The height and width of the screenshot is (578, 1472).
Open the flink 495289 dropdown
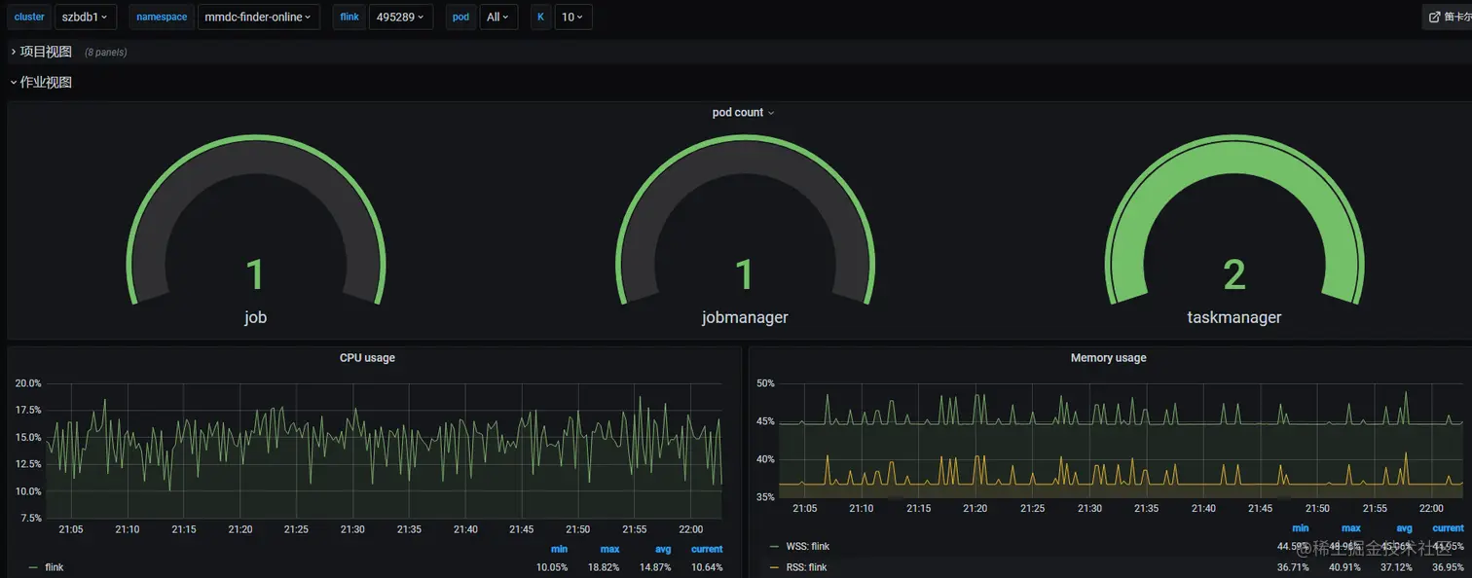(401, 17)
